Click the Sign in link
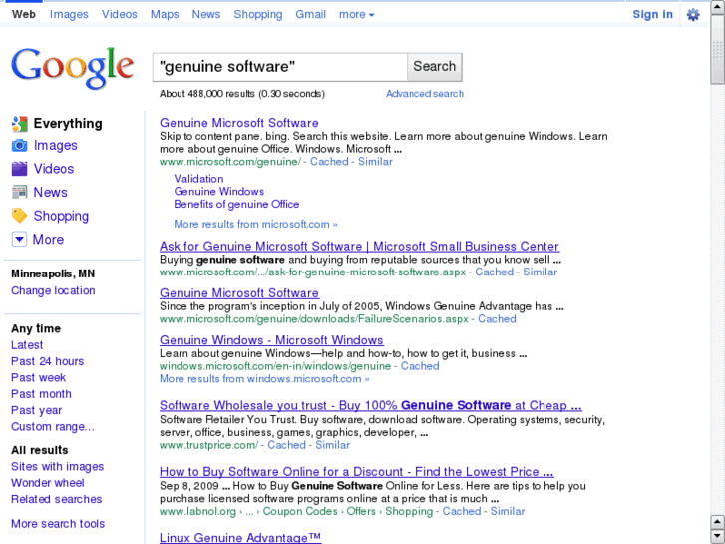Viewport: 725px width, 544px height. point(653,15)
